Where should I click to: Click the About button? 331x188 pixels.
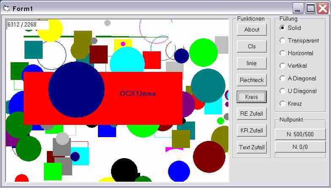252,29
